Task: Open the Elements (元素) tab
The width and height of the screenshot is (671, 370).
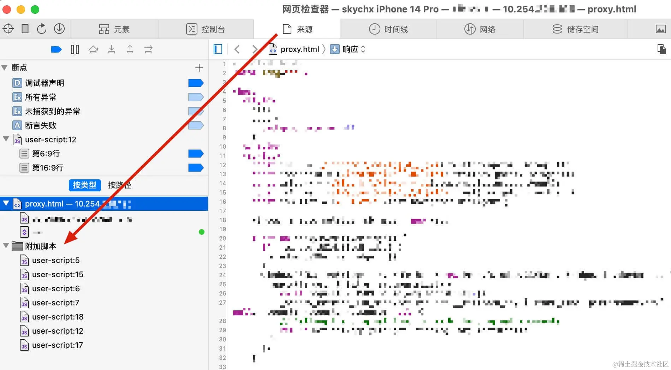Action: (114, 29)
